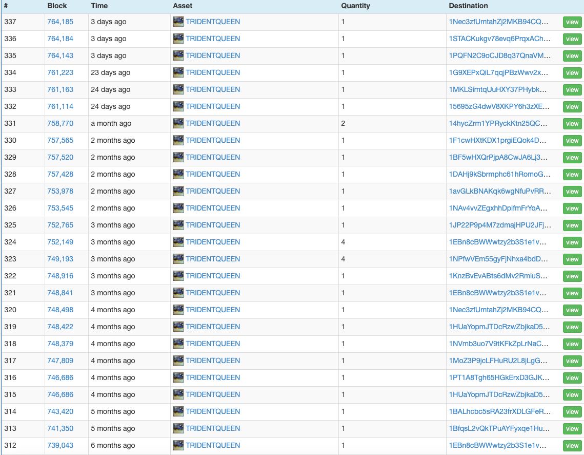Open destination address 1MKLSimtqUuHXY37PHybk
This screenshot has width=584, height=455.
tap(498, 89)
